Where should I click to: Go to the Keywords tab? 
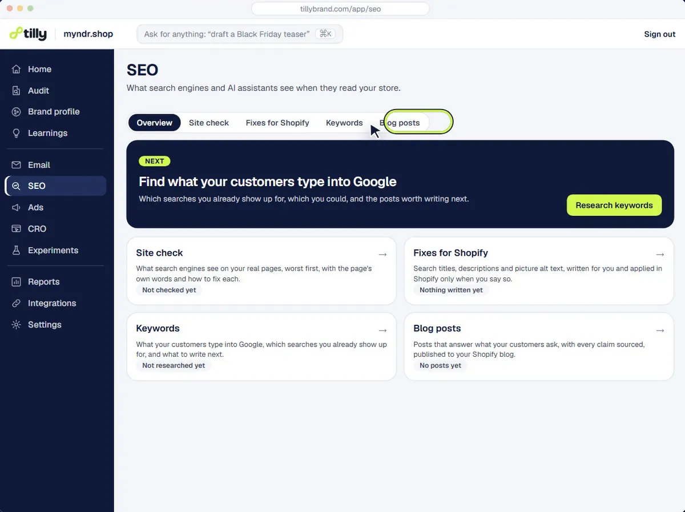point(344,123)
